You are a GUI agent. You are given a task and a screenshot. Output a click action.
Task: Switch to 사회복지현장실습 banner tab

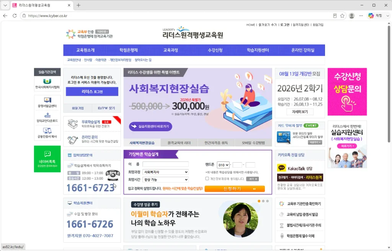[142, 143]
